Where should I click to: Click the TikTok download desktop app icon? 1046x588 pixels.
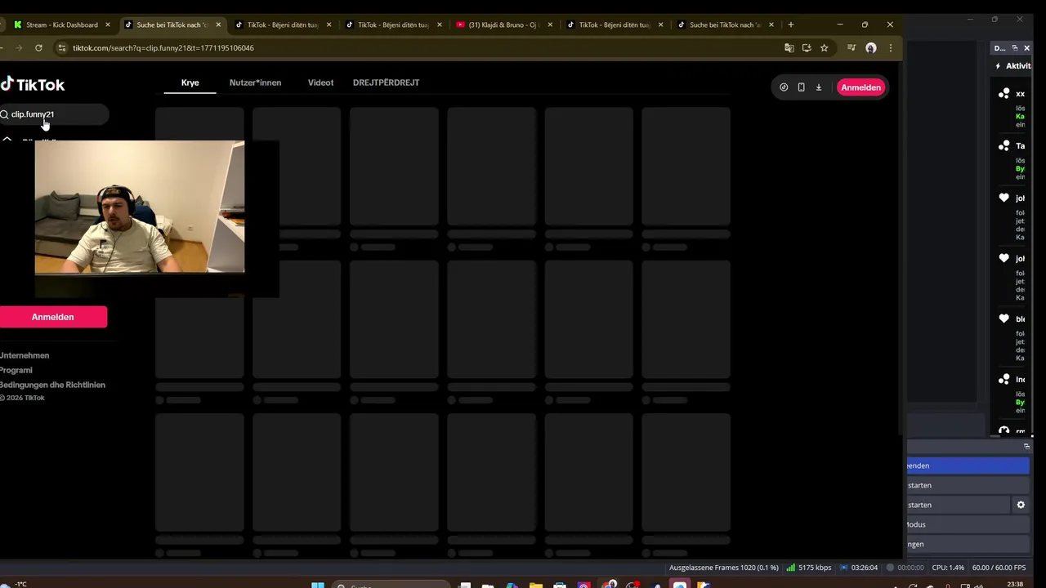tap(819, 87)
